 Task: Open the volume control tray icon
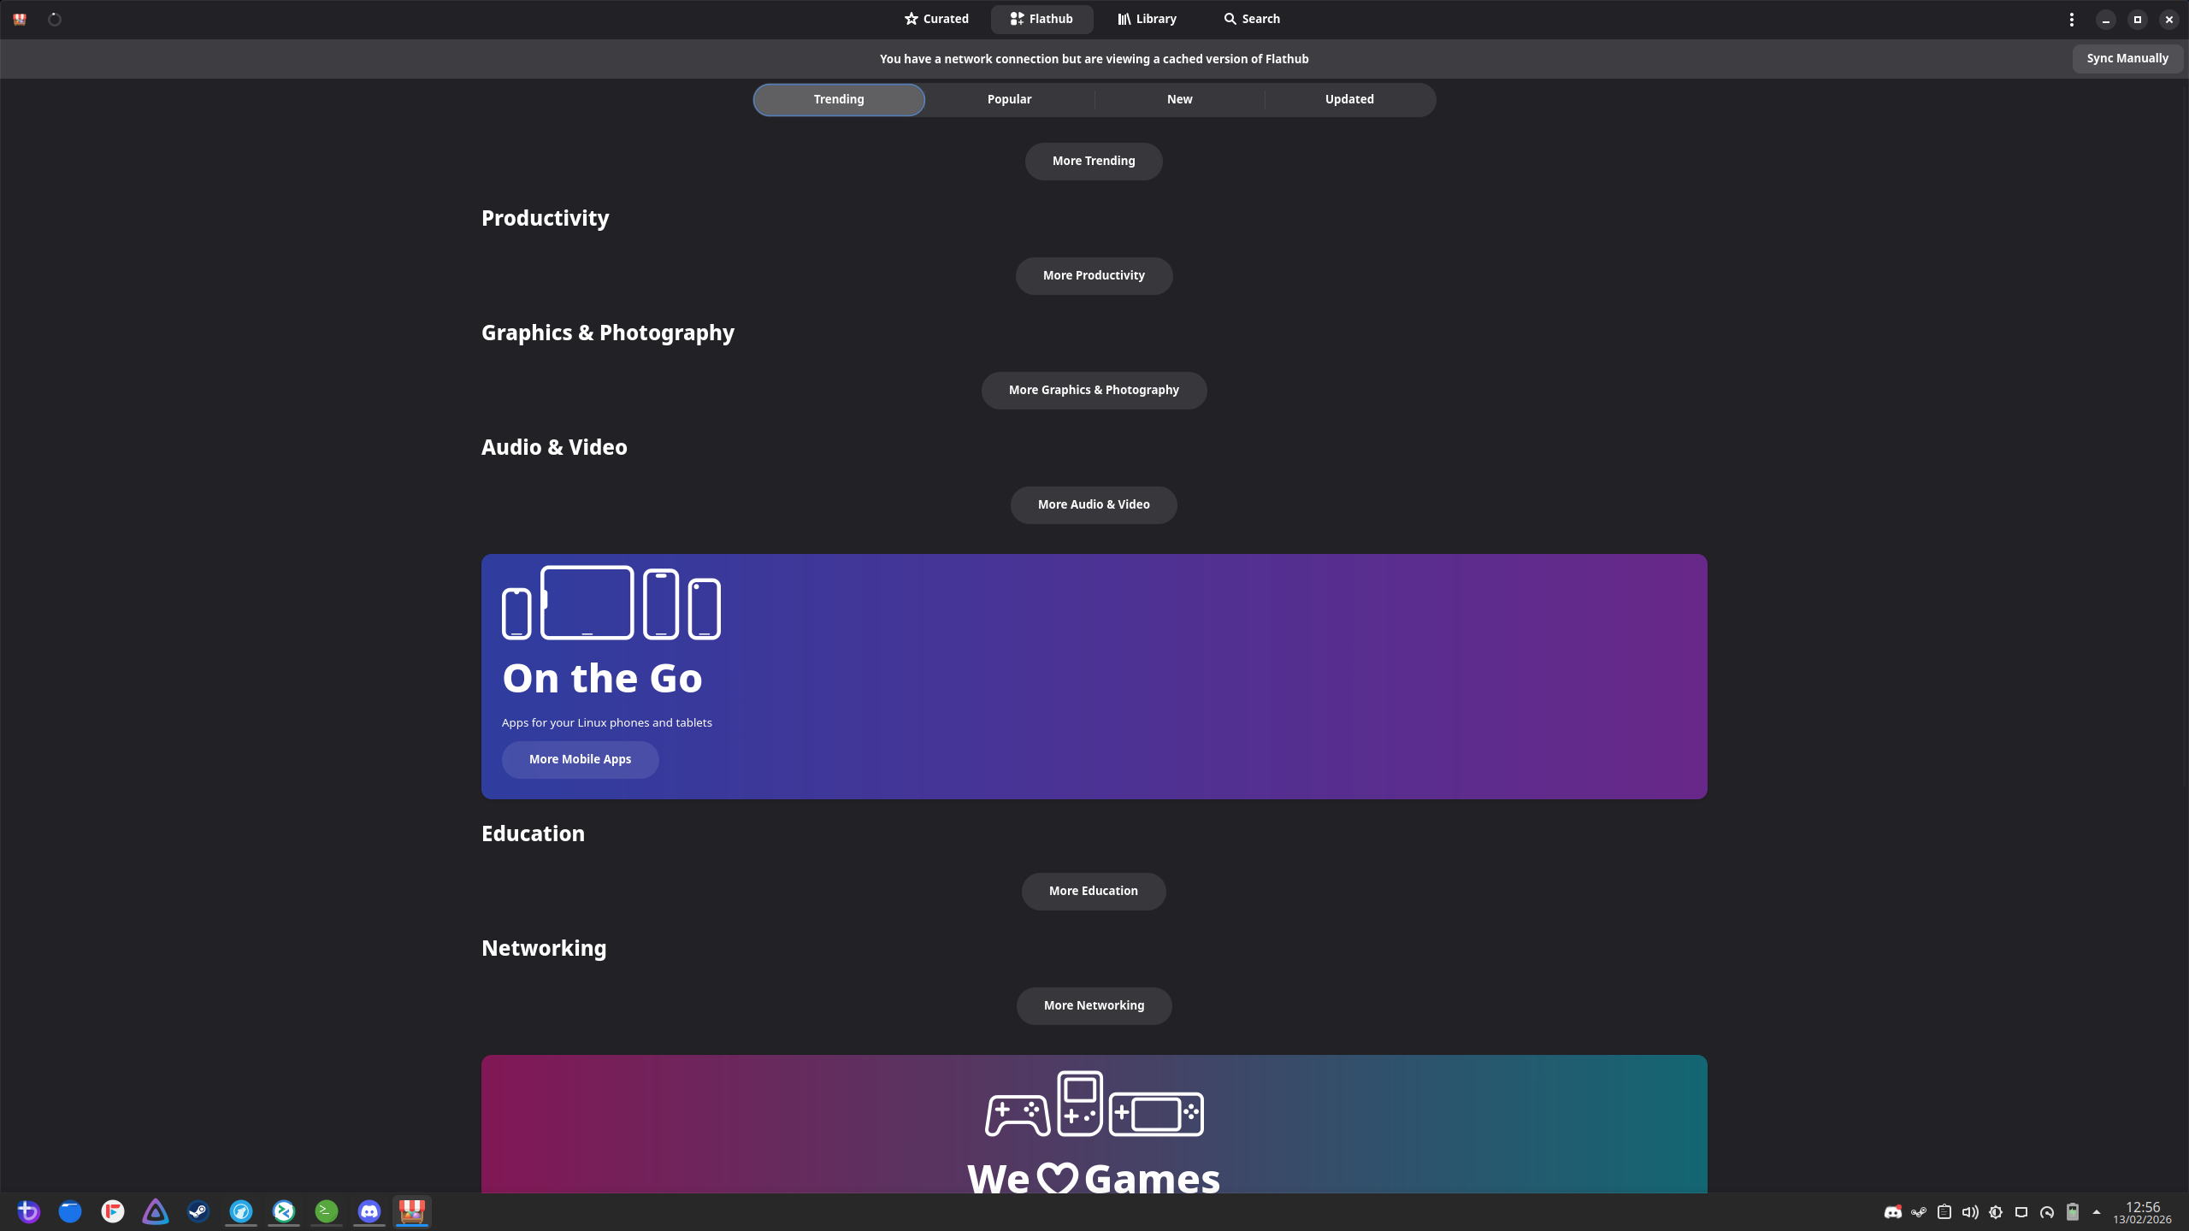[x=1969, y=1211]
